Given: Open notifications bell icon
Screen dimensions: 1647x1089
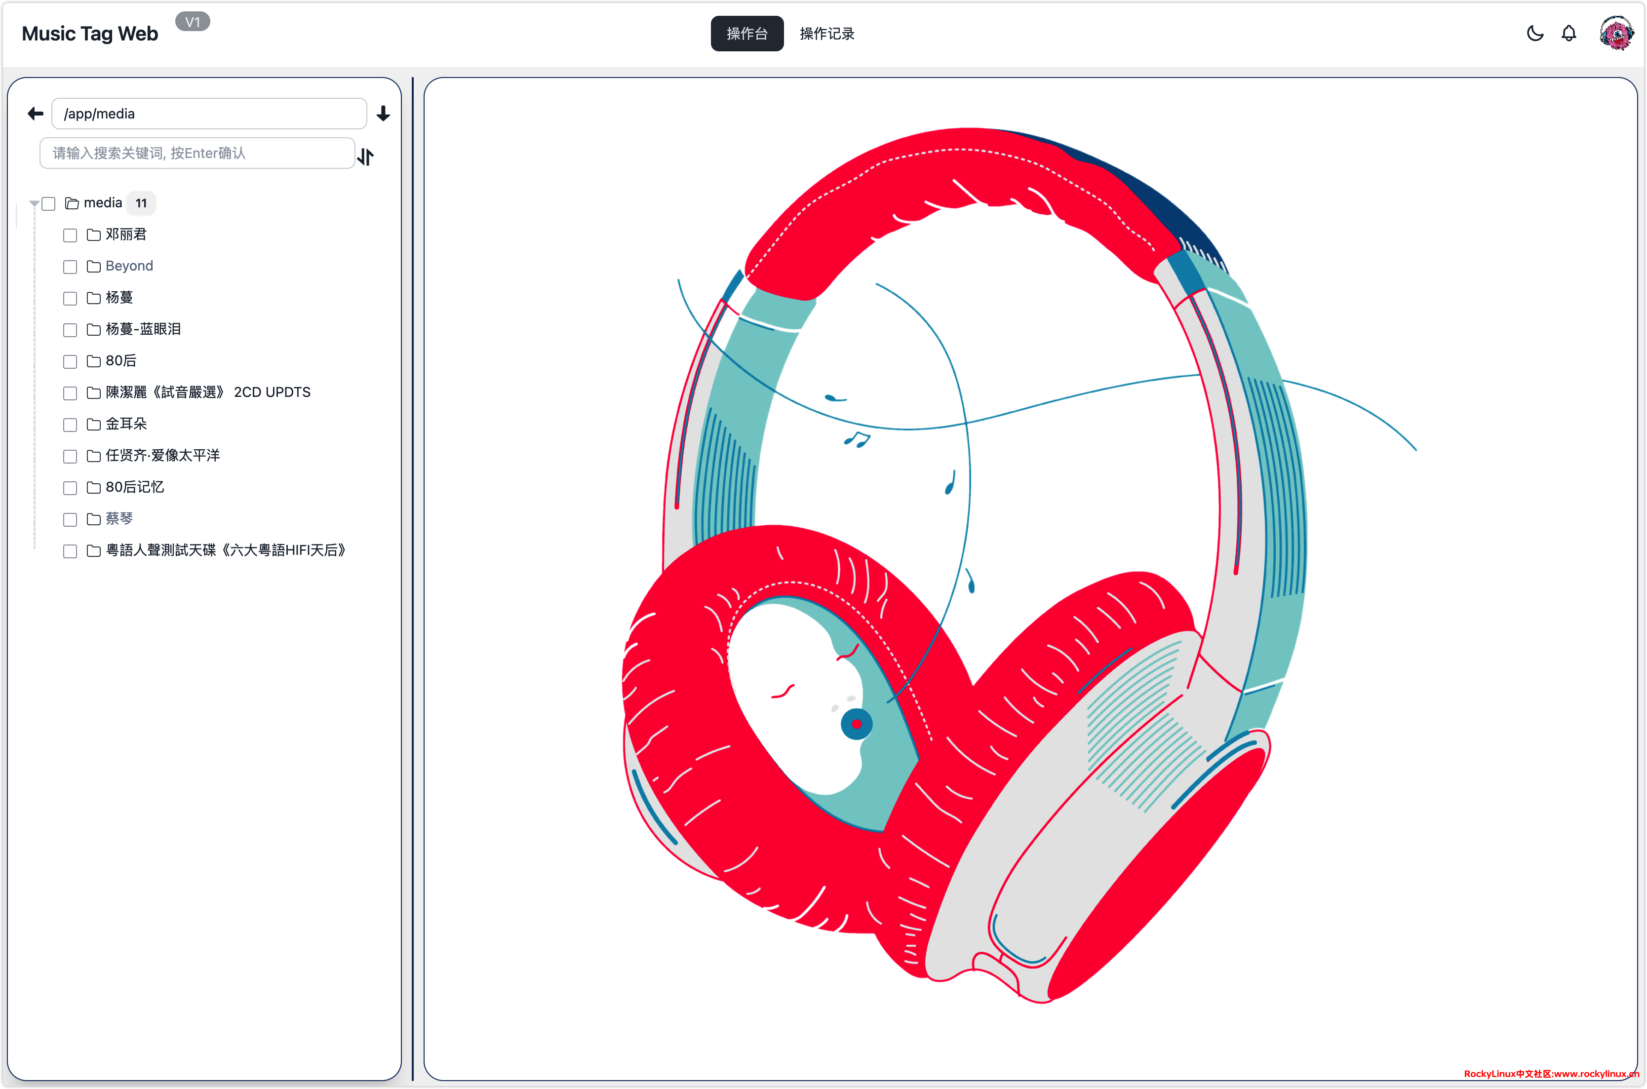Looking at the screenshot, I should pyautogui.click(x=1569, y=34).
